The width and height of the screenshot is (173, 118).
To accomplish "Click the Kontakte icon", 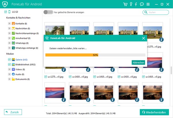I will point(13,24).
